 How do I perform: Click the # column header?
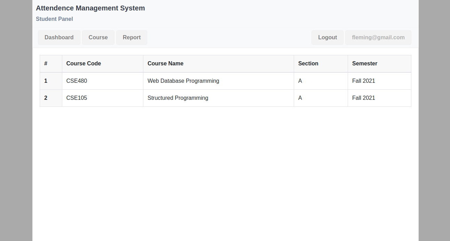[x=46, y=64]
